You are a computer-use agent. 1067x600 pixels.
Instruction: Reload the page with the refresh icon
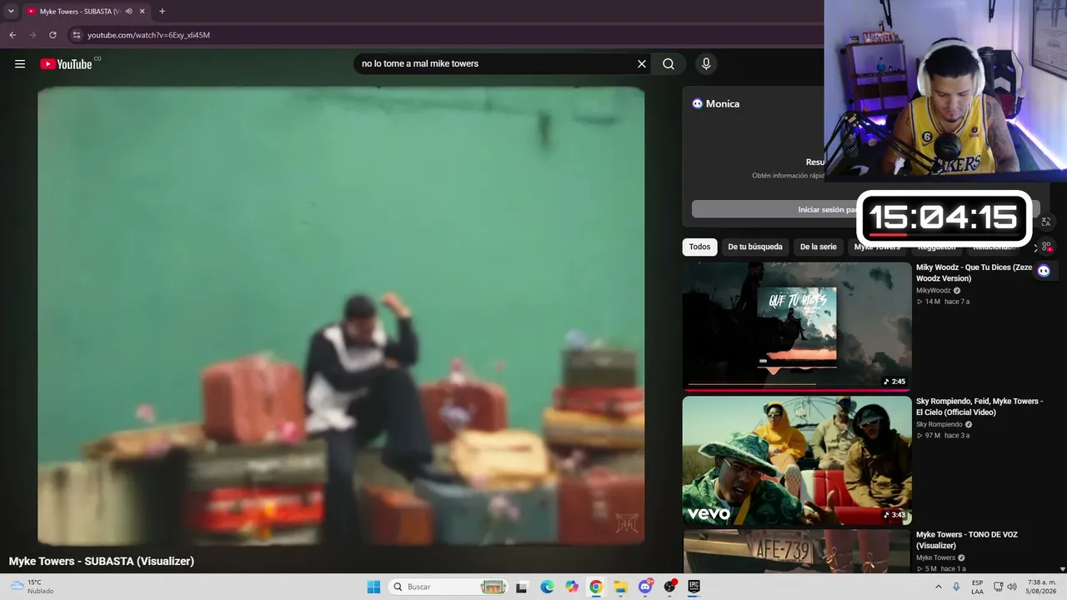tap(53, 35)
